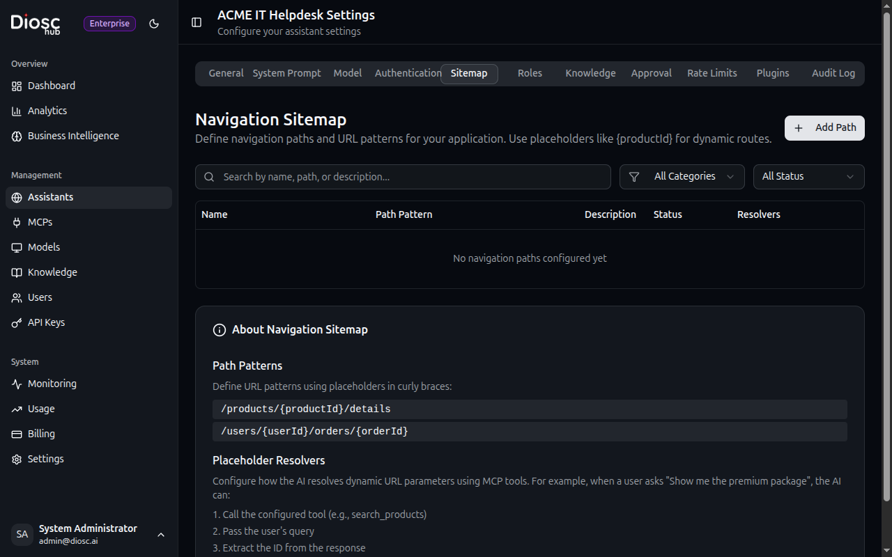892x557 pixels.
Task: Open API Keys via the key icon
Action: point(17,322)
